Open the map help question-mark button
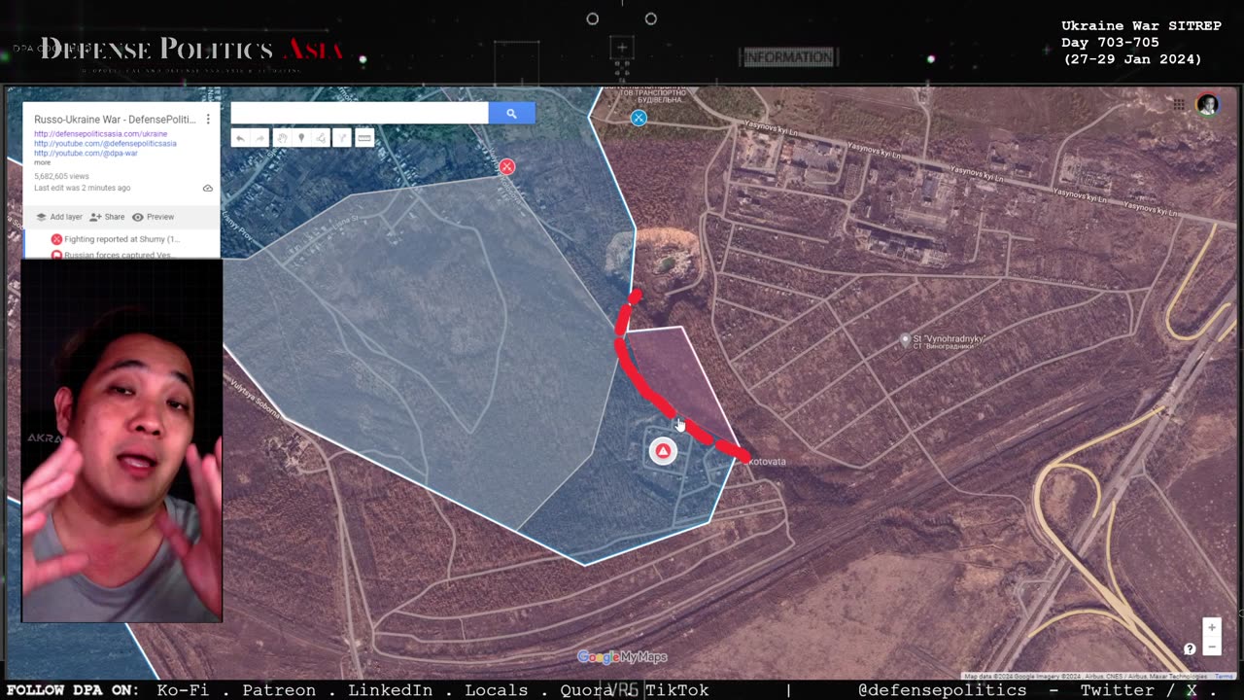 (x=1190, y=648)
